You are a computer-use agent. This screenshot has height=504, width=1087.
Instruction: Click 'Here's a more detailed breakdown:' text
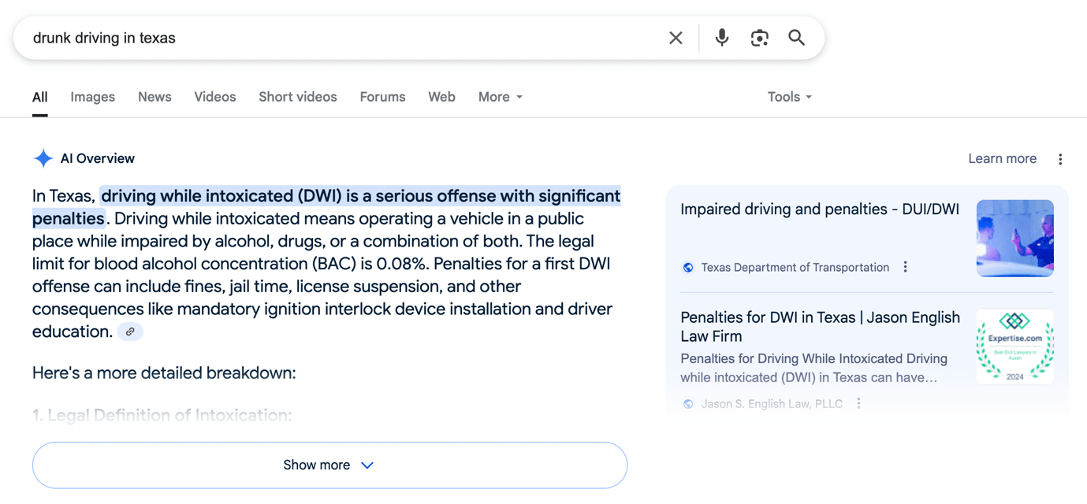(x=164, y=373)
